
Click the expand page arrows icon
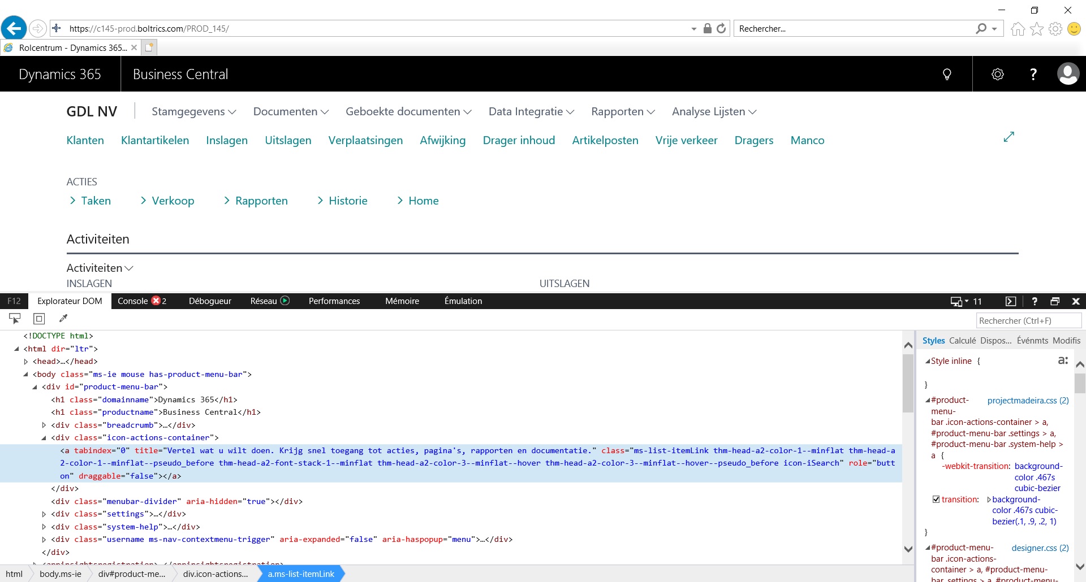1009,137
